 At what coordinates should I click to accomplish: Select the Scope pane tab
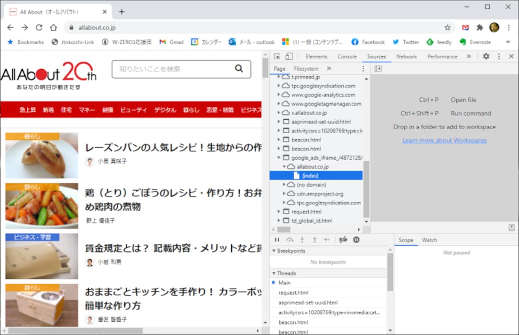[406, 240]
